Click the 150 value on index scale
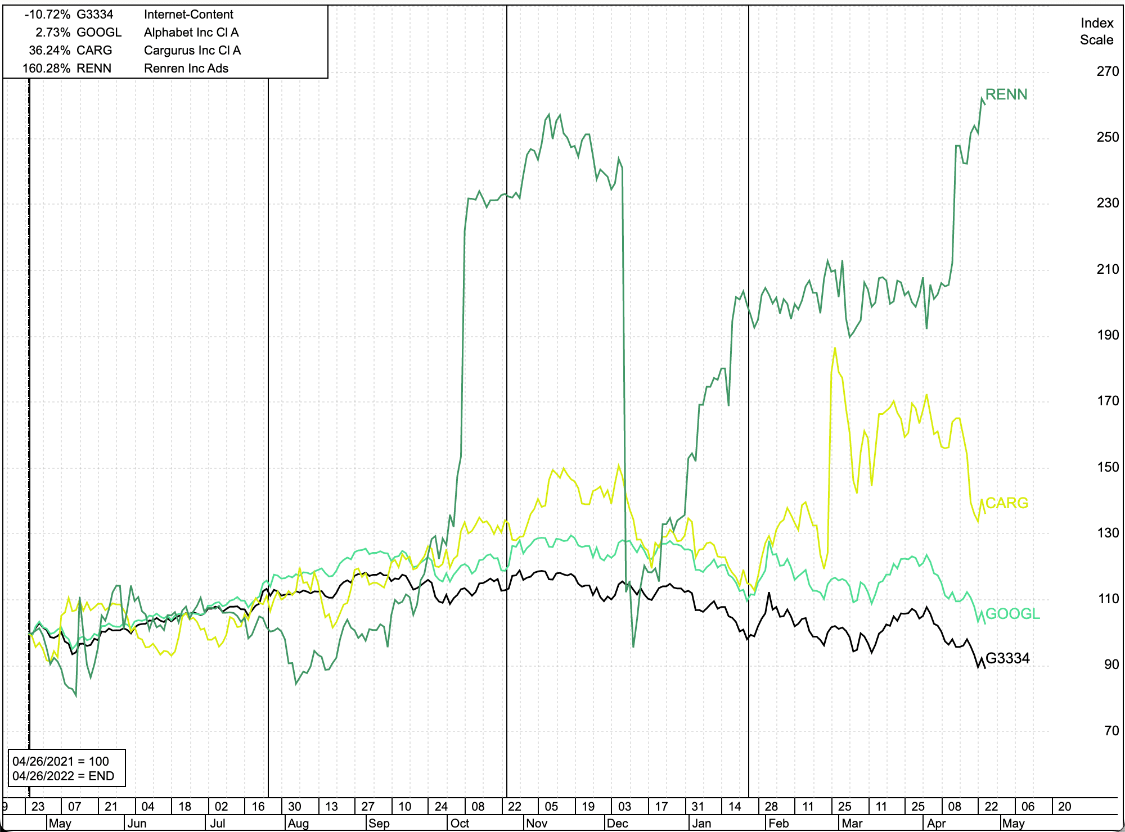The image size is (1125, 832). click(x=1108, y=467)
